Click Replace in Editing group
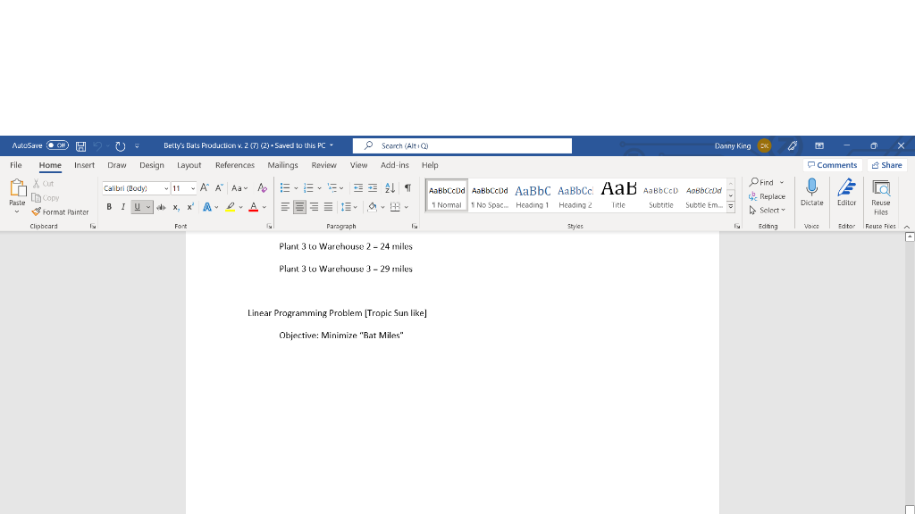 (767, 196)
